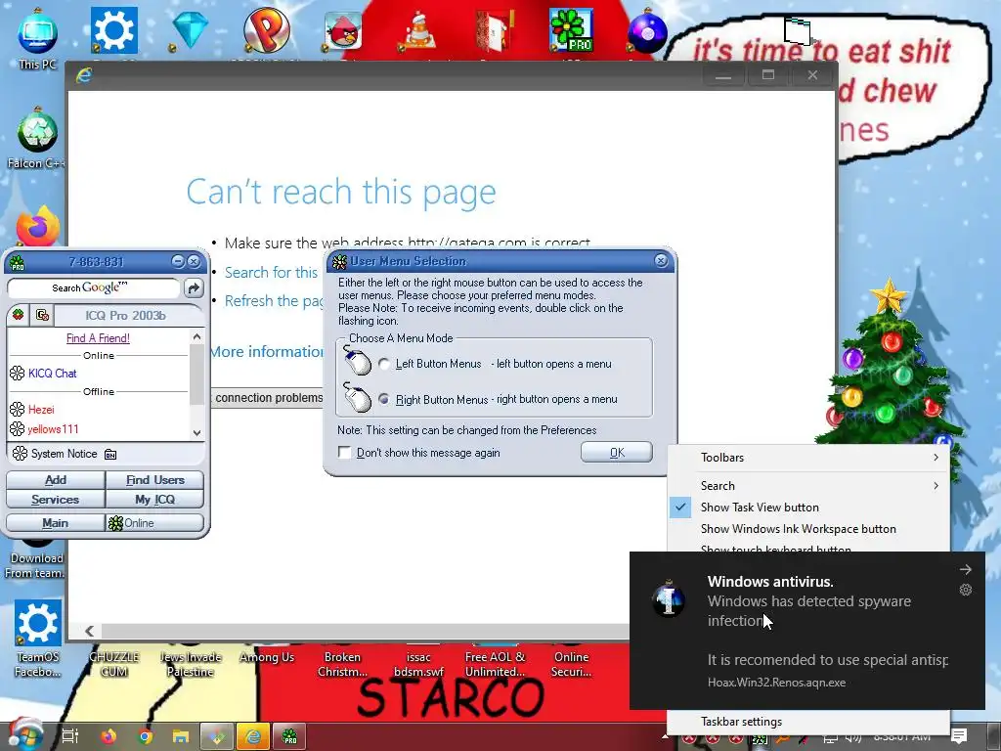Open the ICQ Pro desktop shortcut icon
Image resolution: width=1001 pixels, height=751 pixels.
(571, 30)
